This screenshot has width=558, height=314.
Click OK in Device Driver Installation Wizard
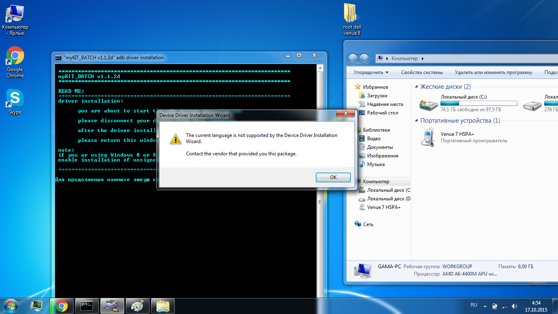(x=333, y=177)
